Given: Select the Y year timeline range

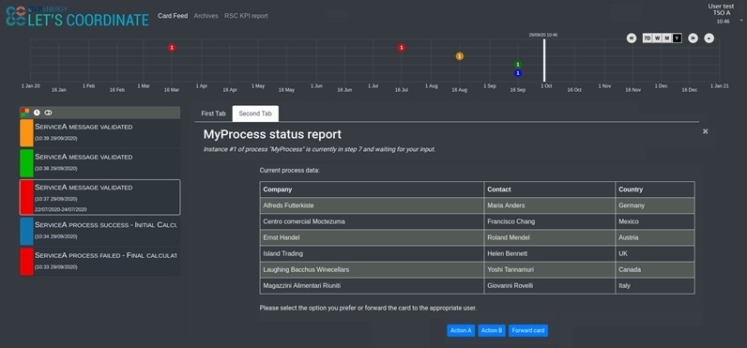Looking at the screenshot, I should pyautogui.click(x=677, y=38).
